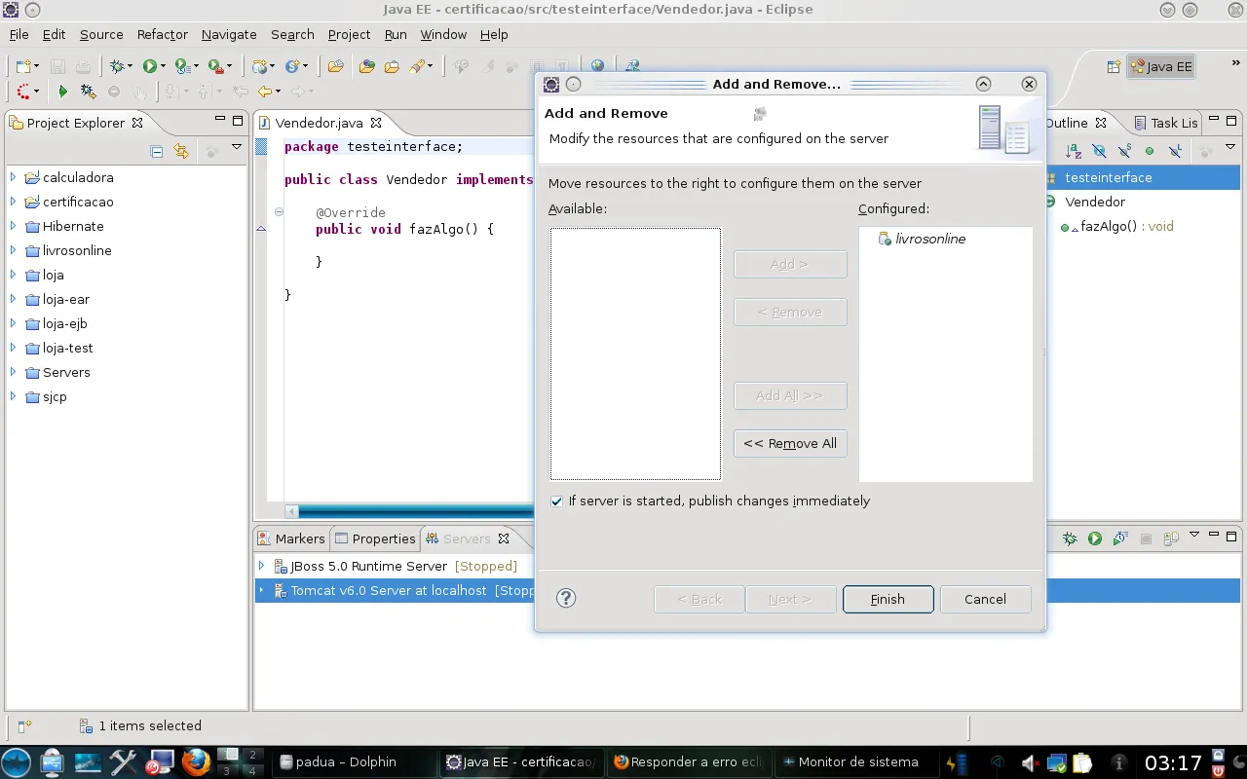The width and height of the screenshot is (1247, 779).
Task: Switch to the Properties tab
Action: (x=383, y=538)
